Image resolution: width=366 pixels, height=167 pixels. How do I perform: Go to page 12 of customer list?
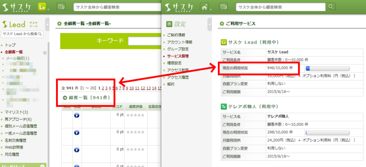point(143,88)
